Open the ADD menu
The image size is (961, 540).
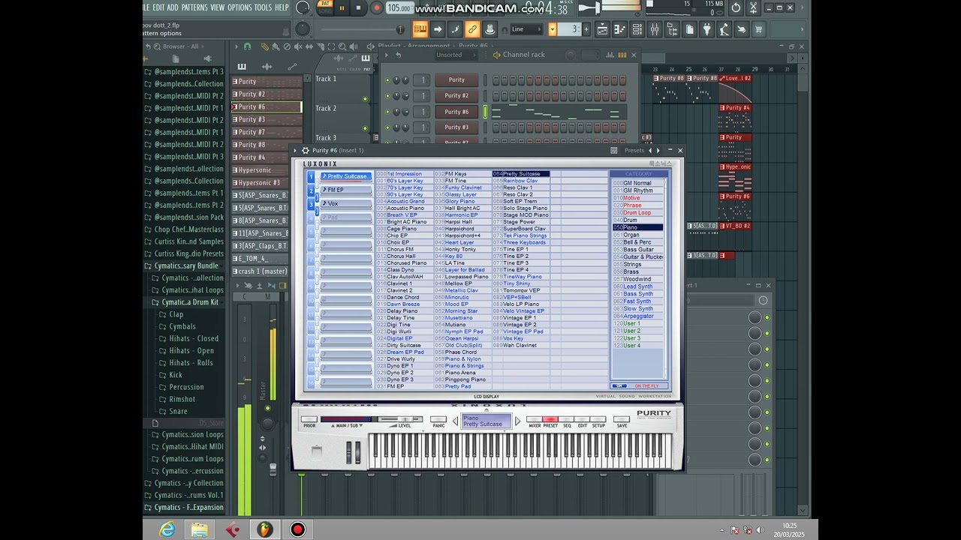[x=173, y=7]
